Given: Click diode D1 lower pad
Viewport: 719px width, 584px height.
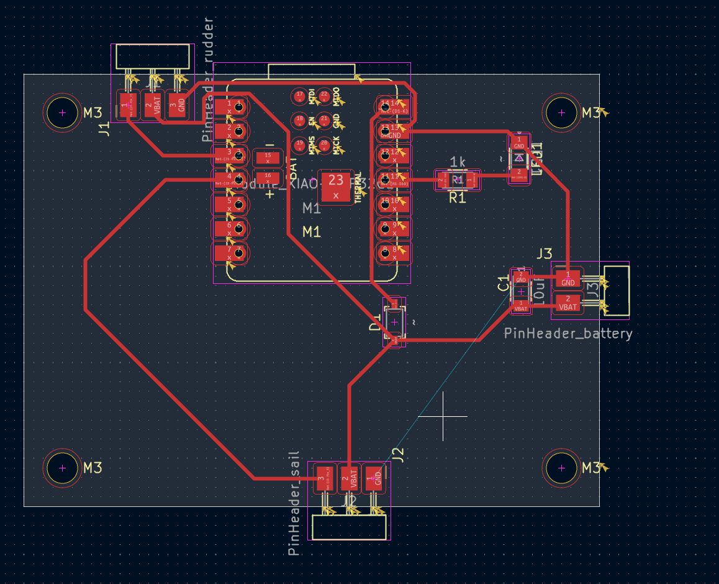Looking at the screenshot, I should tap(394, 339).
